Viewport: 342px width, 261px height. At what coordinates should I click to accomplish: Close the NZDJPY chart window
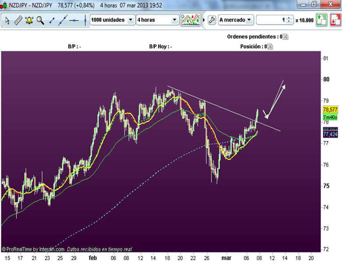(x=331, y=4)
